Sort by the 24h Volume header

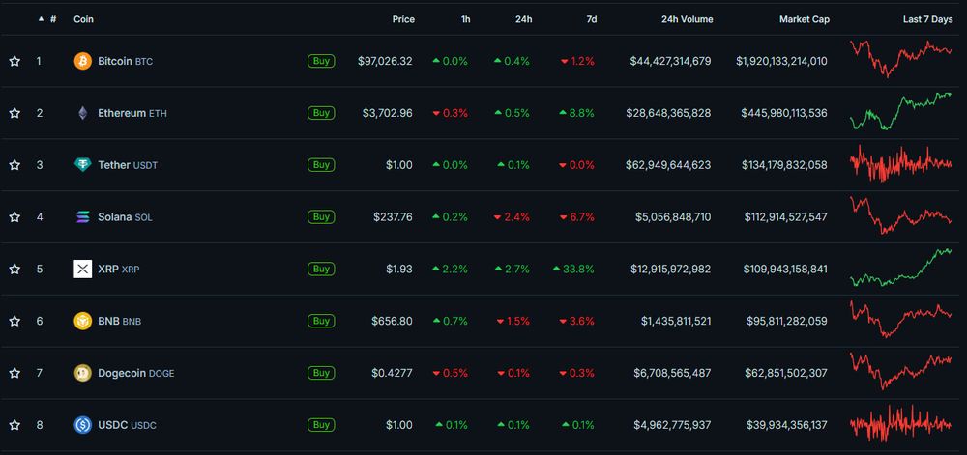click(x=687, y=19)
